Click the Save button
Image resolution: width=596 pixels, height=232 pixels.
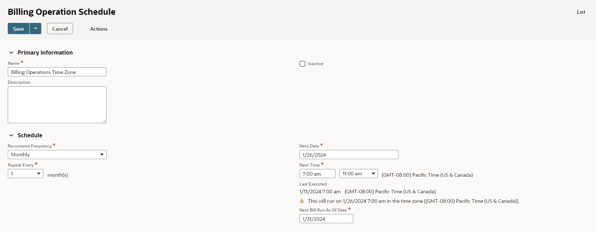click(x=18, y=29)
